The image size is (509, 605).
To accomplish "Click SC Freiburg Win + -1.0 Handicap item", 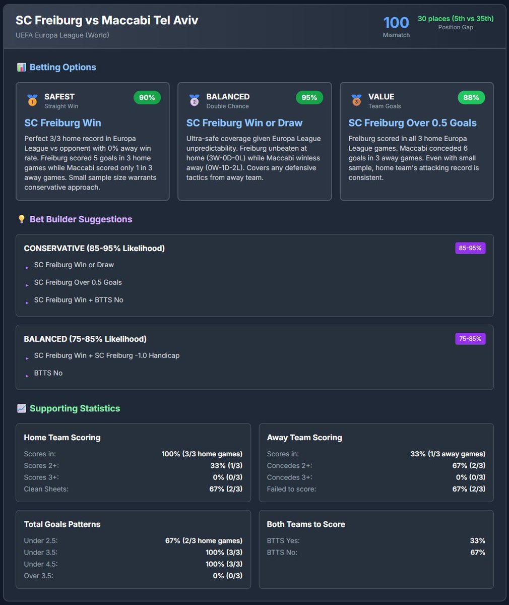I will [107, 355].
